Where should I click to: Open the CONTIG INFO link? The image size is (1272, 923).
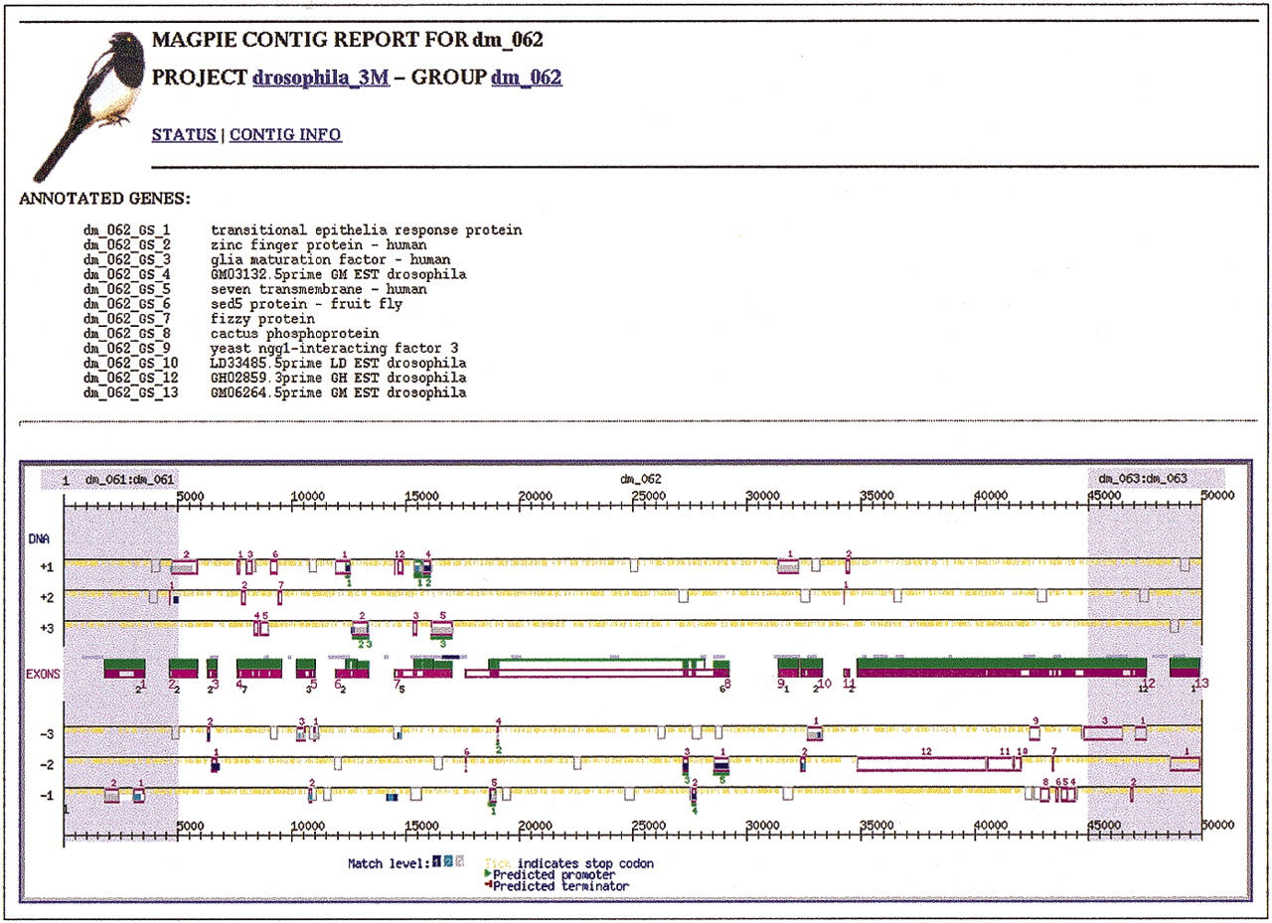click(285, 134)
